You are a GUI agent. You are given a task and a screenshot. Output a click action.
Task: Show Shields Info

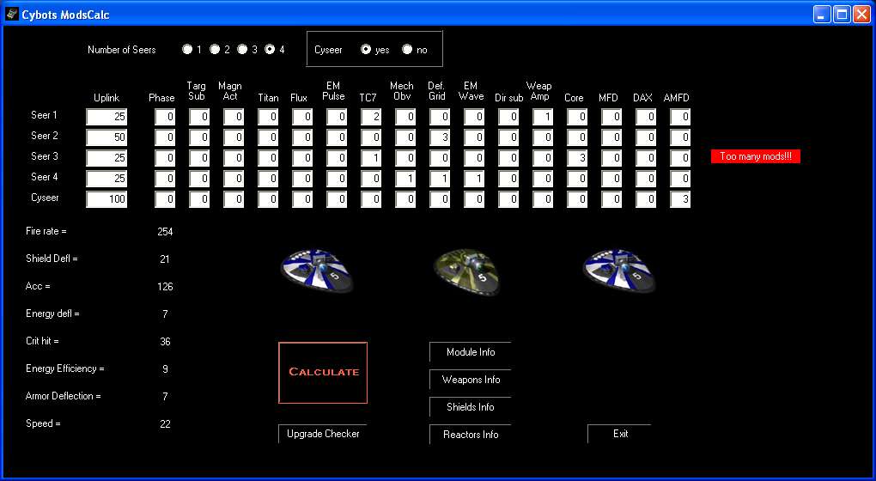coord(470,407)
